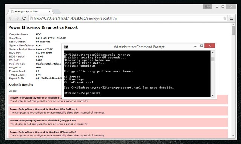The height and width of the screenshot is (144, 241).
Task: Open the Chrome hamburger menu
Action: pos(232,18)
